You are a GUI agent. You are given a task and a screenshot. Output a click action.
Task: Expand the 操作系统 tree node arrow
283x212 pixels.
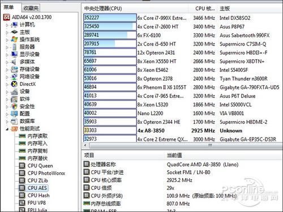[x=7, y=40]
